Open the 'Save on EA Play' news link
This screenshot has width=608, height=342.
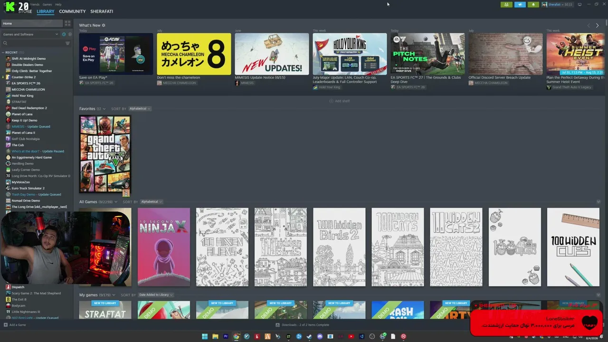pos(93,77)
